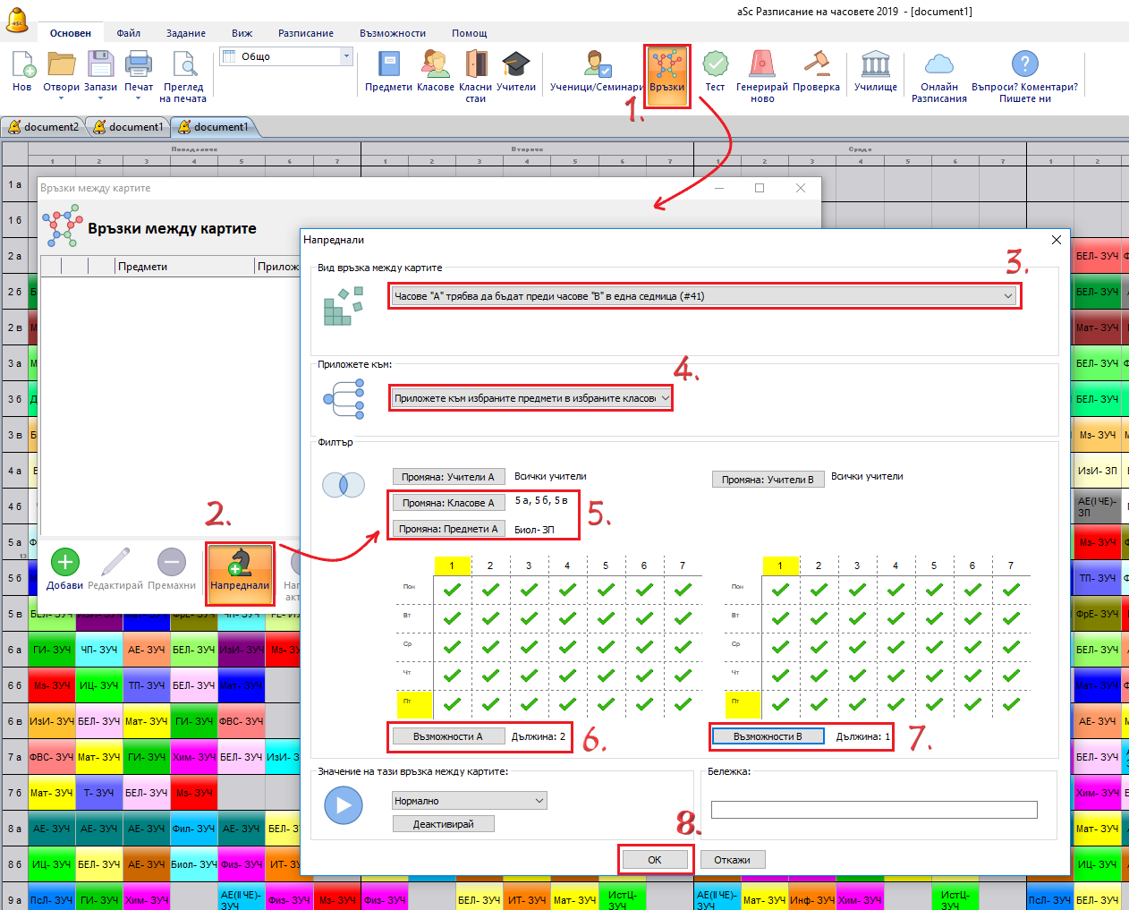Click the 'Промяна: Класове А' button
This screenshot has width=1129, height=910.
[x=448, y=503]
